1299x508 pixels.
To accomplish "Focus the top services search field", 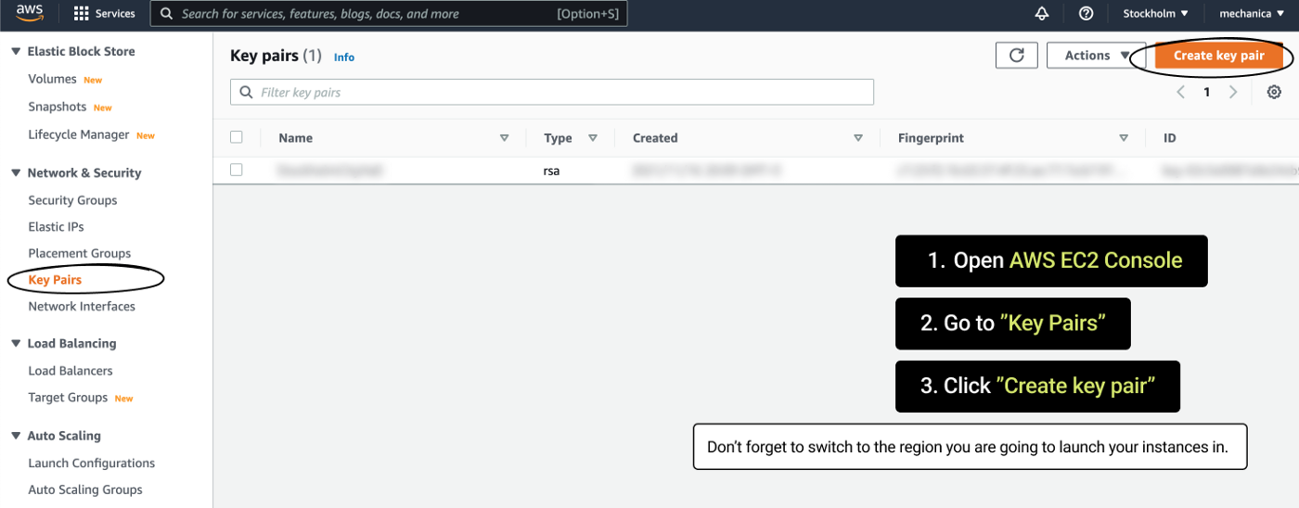I will [x=390, y=14].
